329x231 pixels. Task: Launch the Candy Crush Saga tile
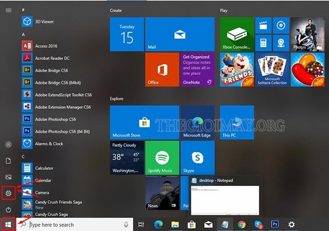tap(307, 69)
